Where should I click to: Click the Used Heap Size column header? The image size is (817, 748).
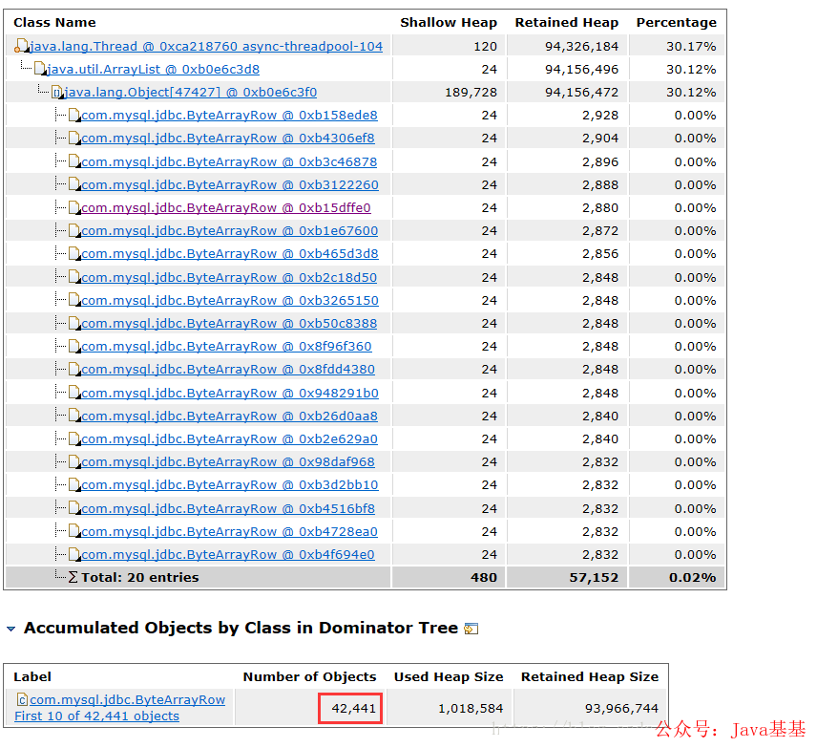tap(449, 676)
